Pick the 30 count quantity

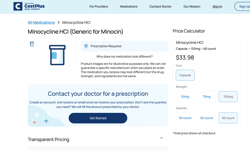click(x=185, y=118)
